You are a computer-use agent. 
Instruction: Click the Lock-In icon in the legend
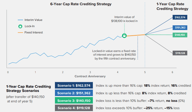[20, 26]
